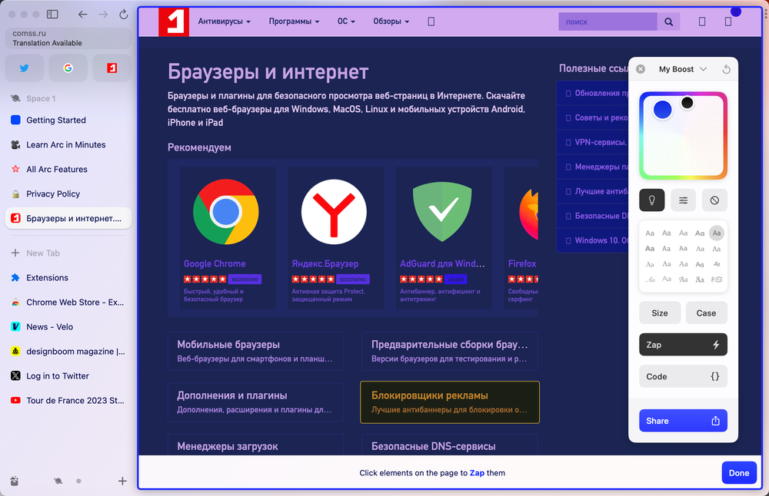
Task: Open the Windows 10 sidebar link
Action: click(593, 240)
